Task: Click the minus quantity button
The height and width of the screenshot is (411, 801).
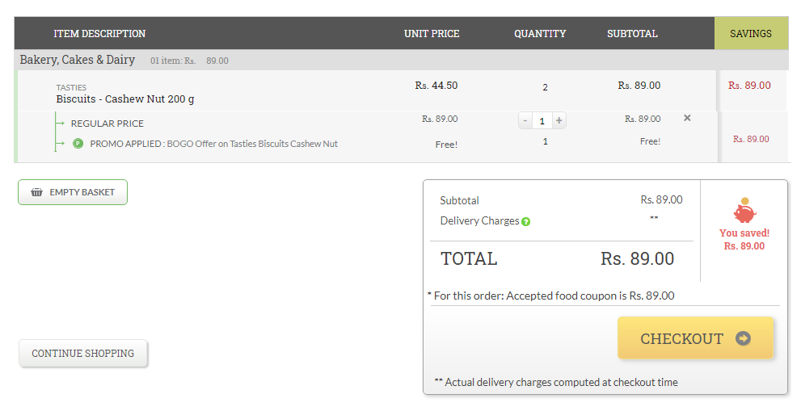Action: (525, 121)
